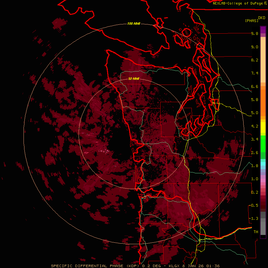Image resolution: width=268 pixels, height=268 pixels.
Task: Click the 100 NMI range ring label
Action: 134,24
